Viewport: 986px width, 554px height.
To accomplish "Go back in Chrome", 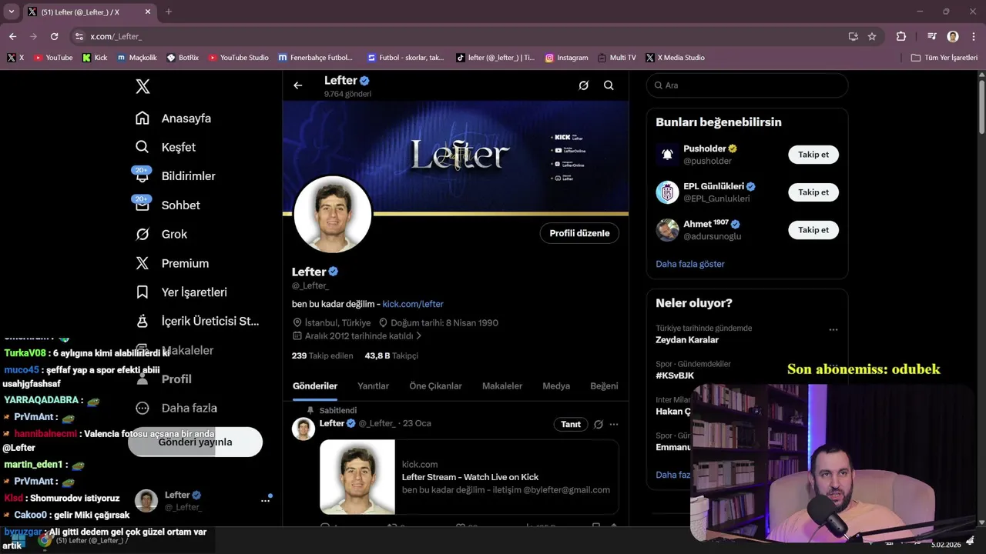I will [x=12, y=36].
